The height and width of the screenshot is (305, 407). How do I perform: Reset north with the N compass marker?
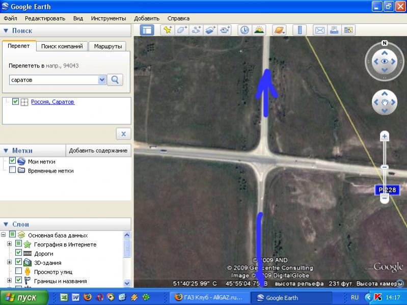[x=385, y=43]
